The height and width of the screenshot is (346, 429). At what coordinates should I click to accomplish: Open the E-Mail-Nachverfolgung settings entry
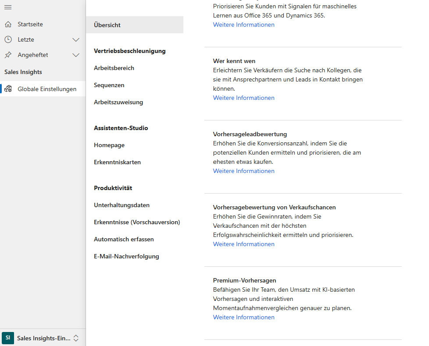point(126,256)
